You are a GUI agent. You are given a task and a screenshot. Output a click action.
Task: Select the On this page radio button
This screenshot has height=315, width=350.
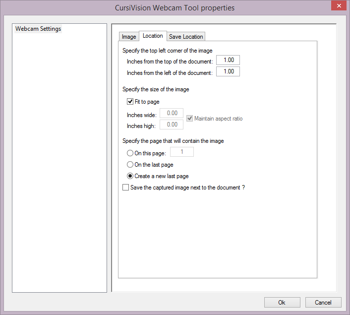click(130, 154)
